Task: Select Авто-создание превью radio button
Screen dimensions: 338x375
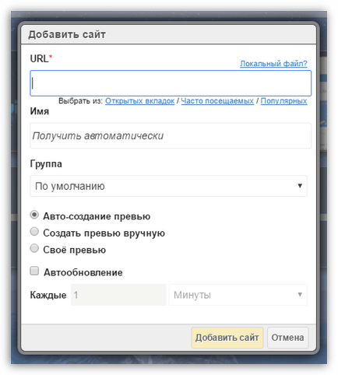Action: coord(34,215)
